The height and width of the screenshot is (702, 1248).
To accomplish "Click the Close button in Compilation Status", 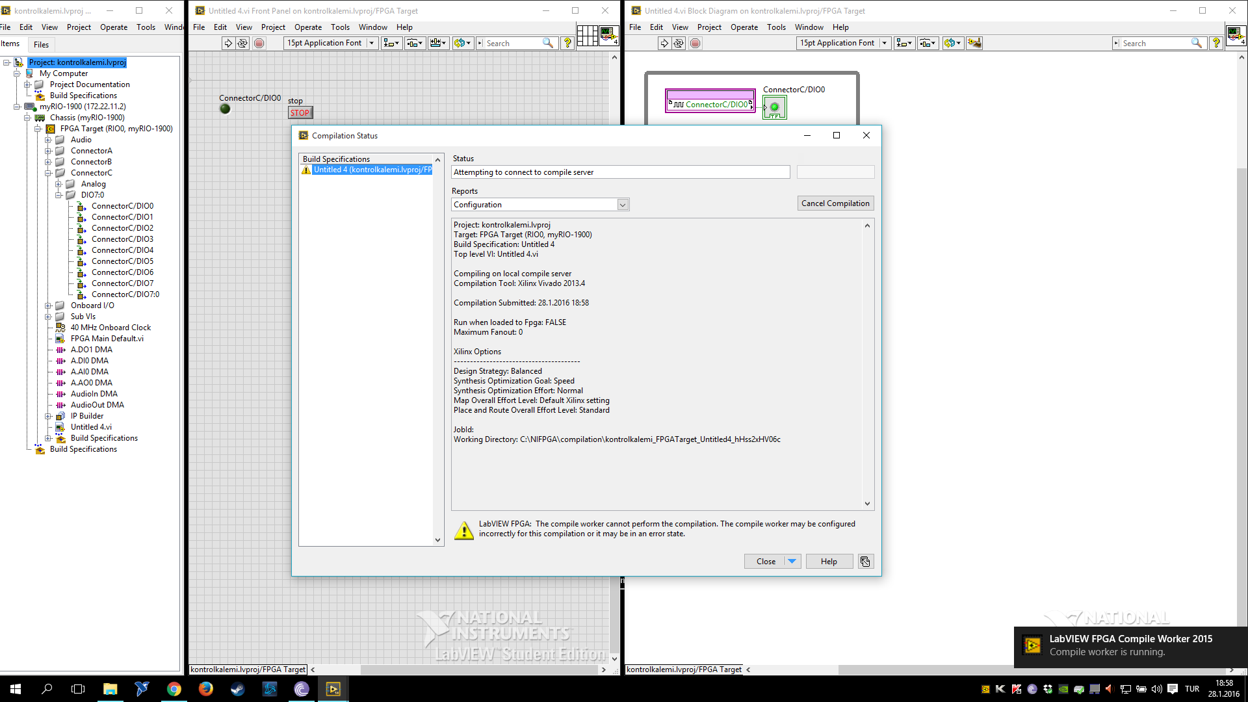I will coord(765,562).
